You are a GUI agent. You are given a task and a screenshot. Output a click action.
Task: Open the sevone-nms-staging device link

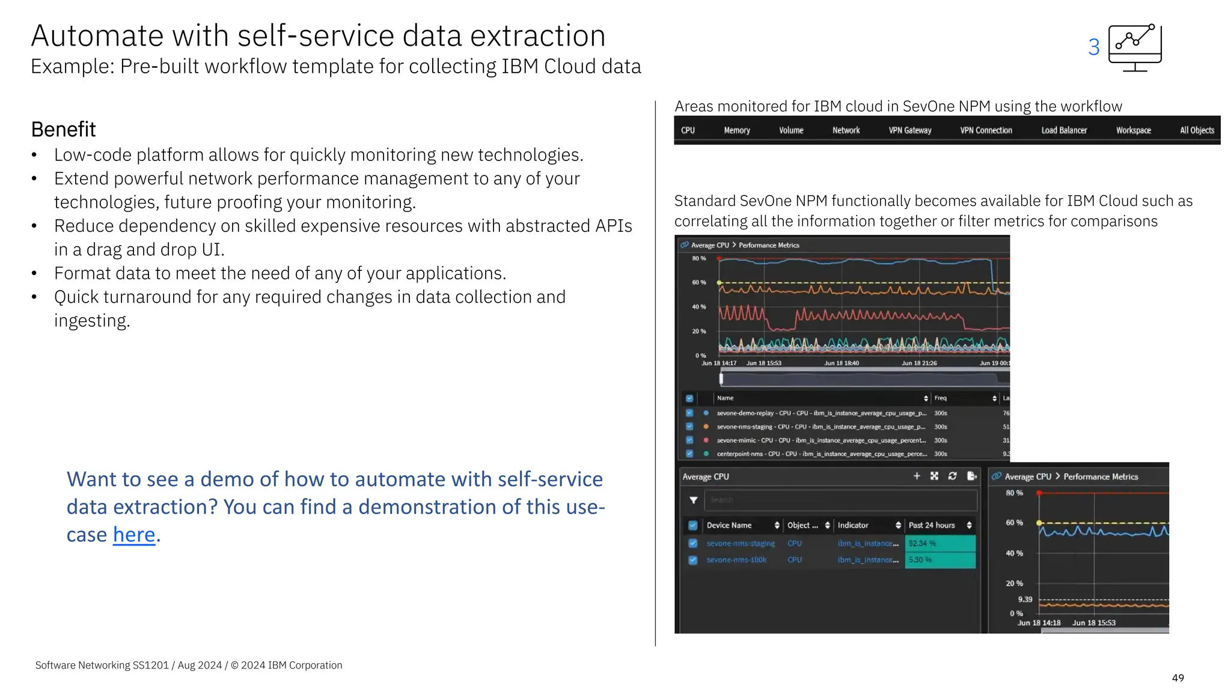741,544
